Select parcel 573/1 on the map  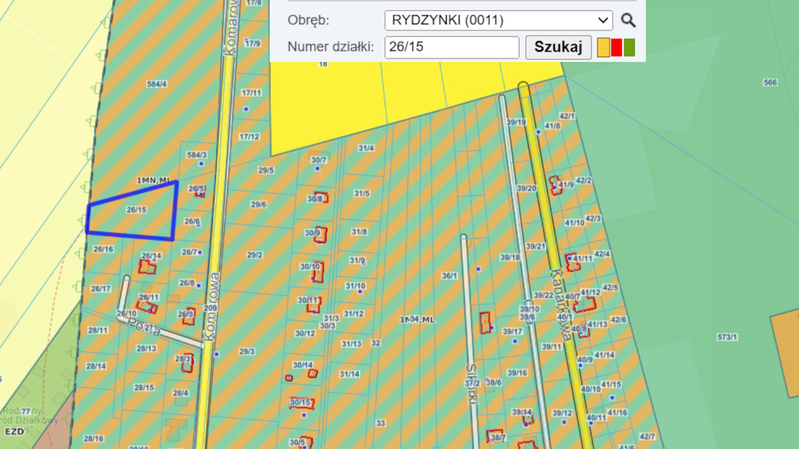(726, 337)
